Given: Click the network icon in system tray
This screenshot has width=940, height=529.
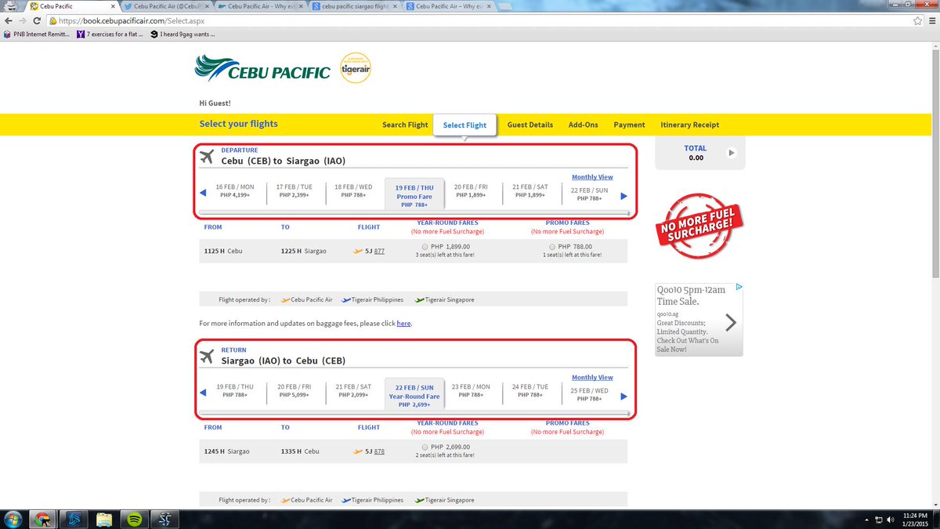Looking at the screenshot, I should tap(880, 520).
